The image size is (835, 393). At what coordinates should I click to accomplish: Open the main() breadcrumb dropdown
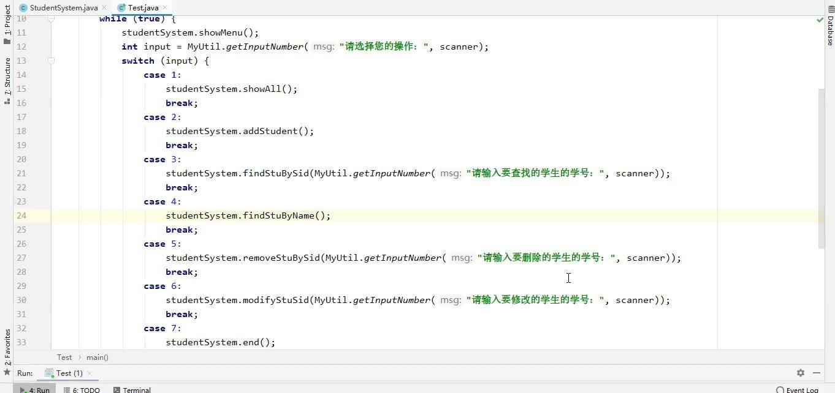97,357
